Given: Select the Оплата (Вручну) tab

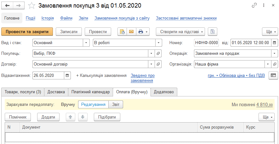Looking at the screenshot, I should [x=132, y=92].
